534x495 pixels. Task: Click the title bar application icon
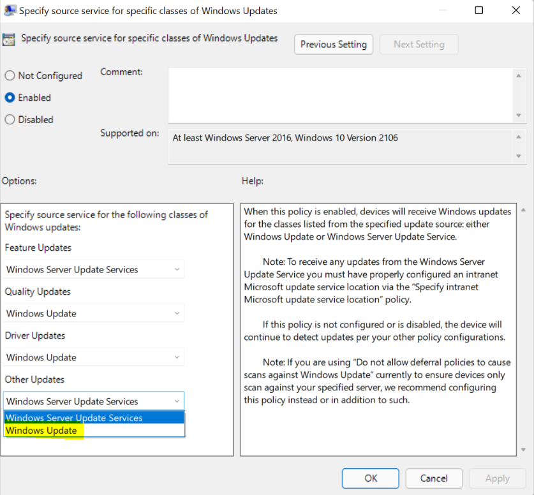[x=10, y=10]
